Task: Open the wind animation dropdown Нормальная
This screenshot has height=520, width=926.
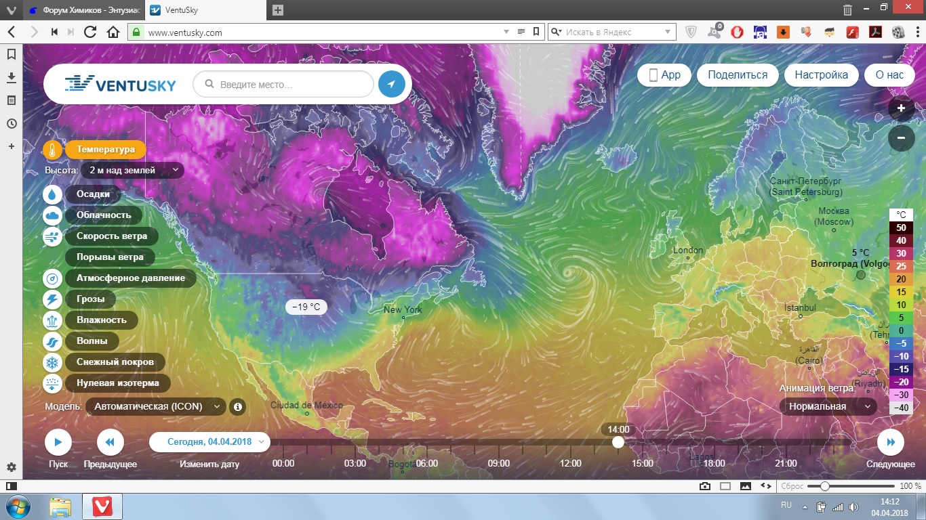Action: [827, 407]
